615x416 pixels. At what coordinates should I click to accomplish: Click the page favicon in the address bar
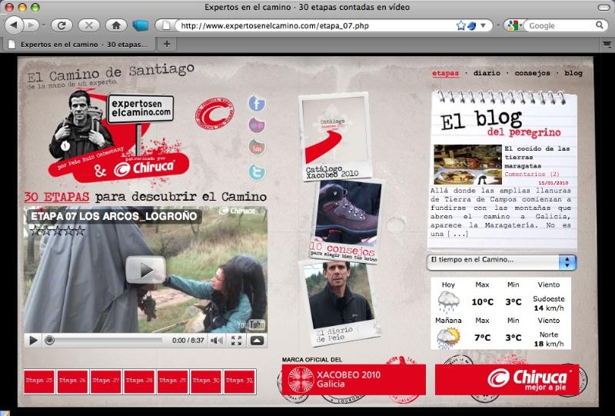[166, 25]
